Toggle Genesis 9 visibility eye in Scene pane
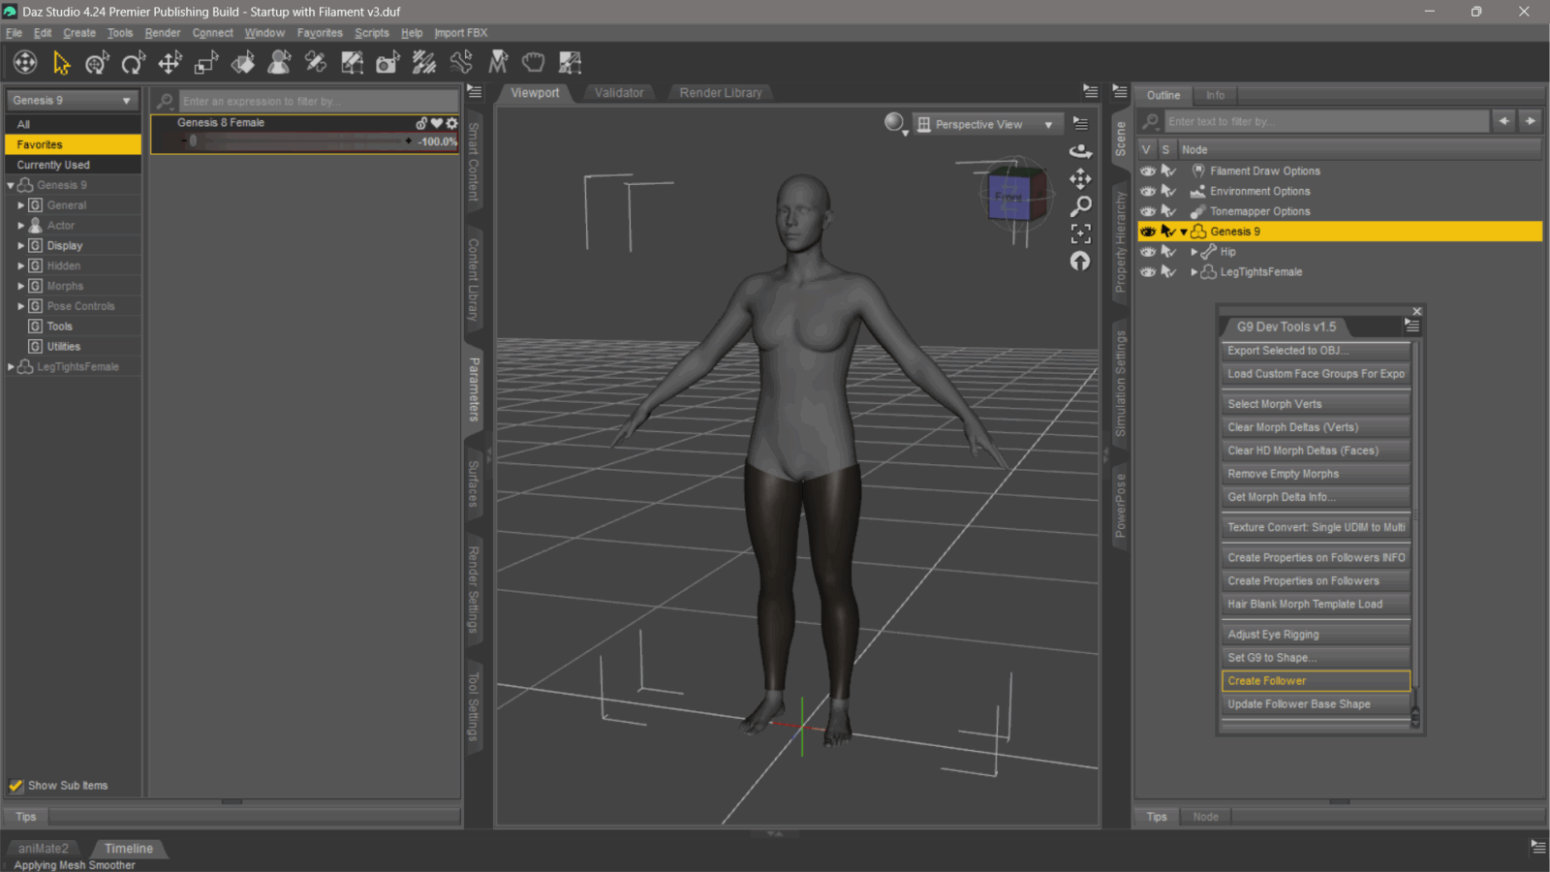1550x872 pixels. [1148, 231]
